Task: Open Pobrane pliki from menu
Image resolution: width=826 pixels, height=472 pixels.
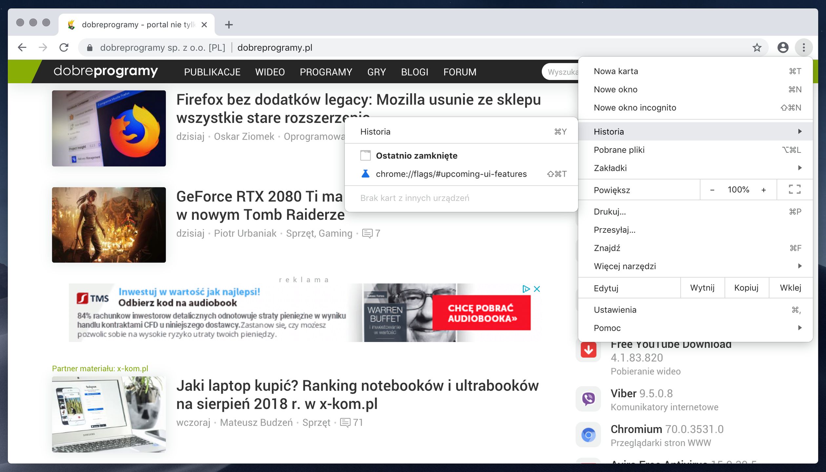Action: coord(619,150)
